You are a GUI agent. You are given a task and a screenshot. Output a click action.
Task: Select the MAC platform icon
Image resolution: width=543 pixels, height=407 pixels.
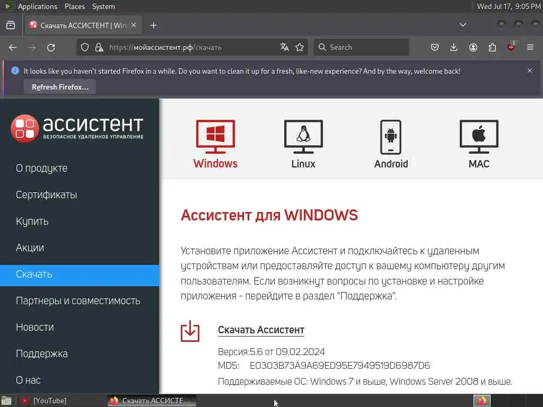pyautogui.click(x=479, y=144)
